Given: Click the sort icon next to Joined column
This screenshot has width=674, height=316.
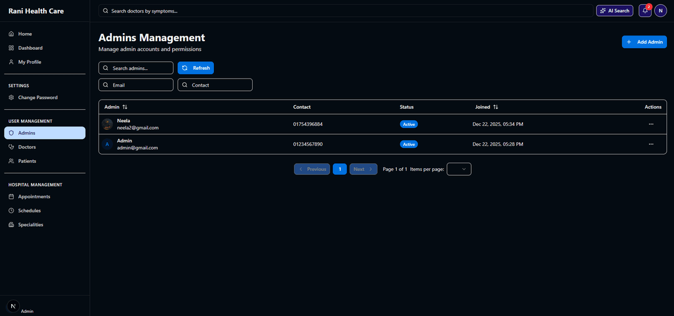Looking at the screenshot, I should point(496,107).
